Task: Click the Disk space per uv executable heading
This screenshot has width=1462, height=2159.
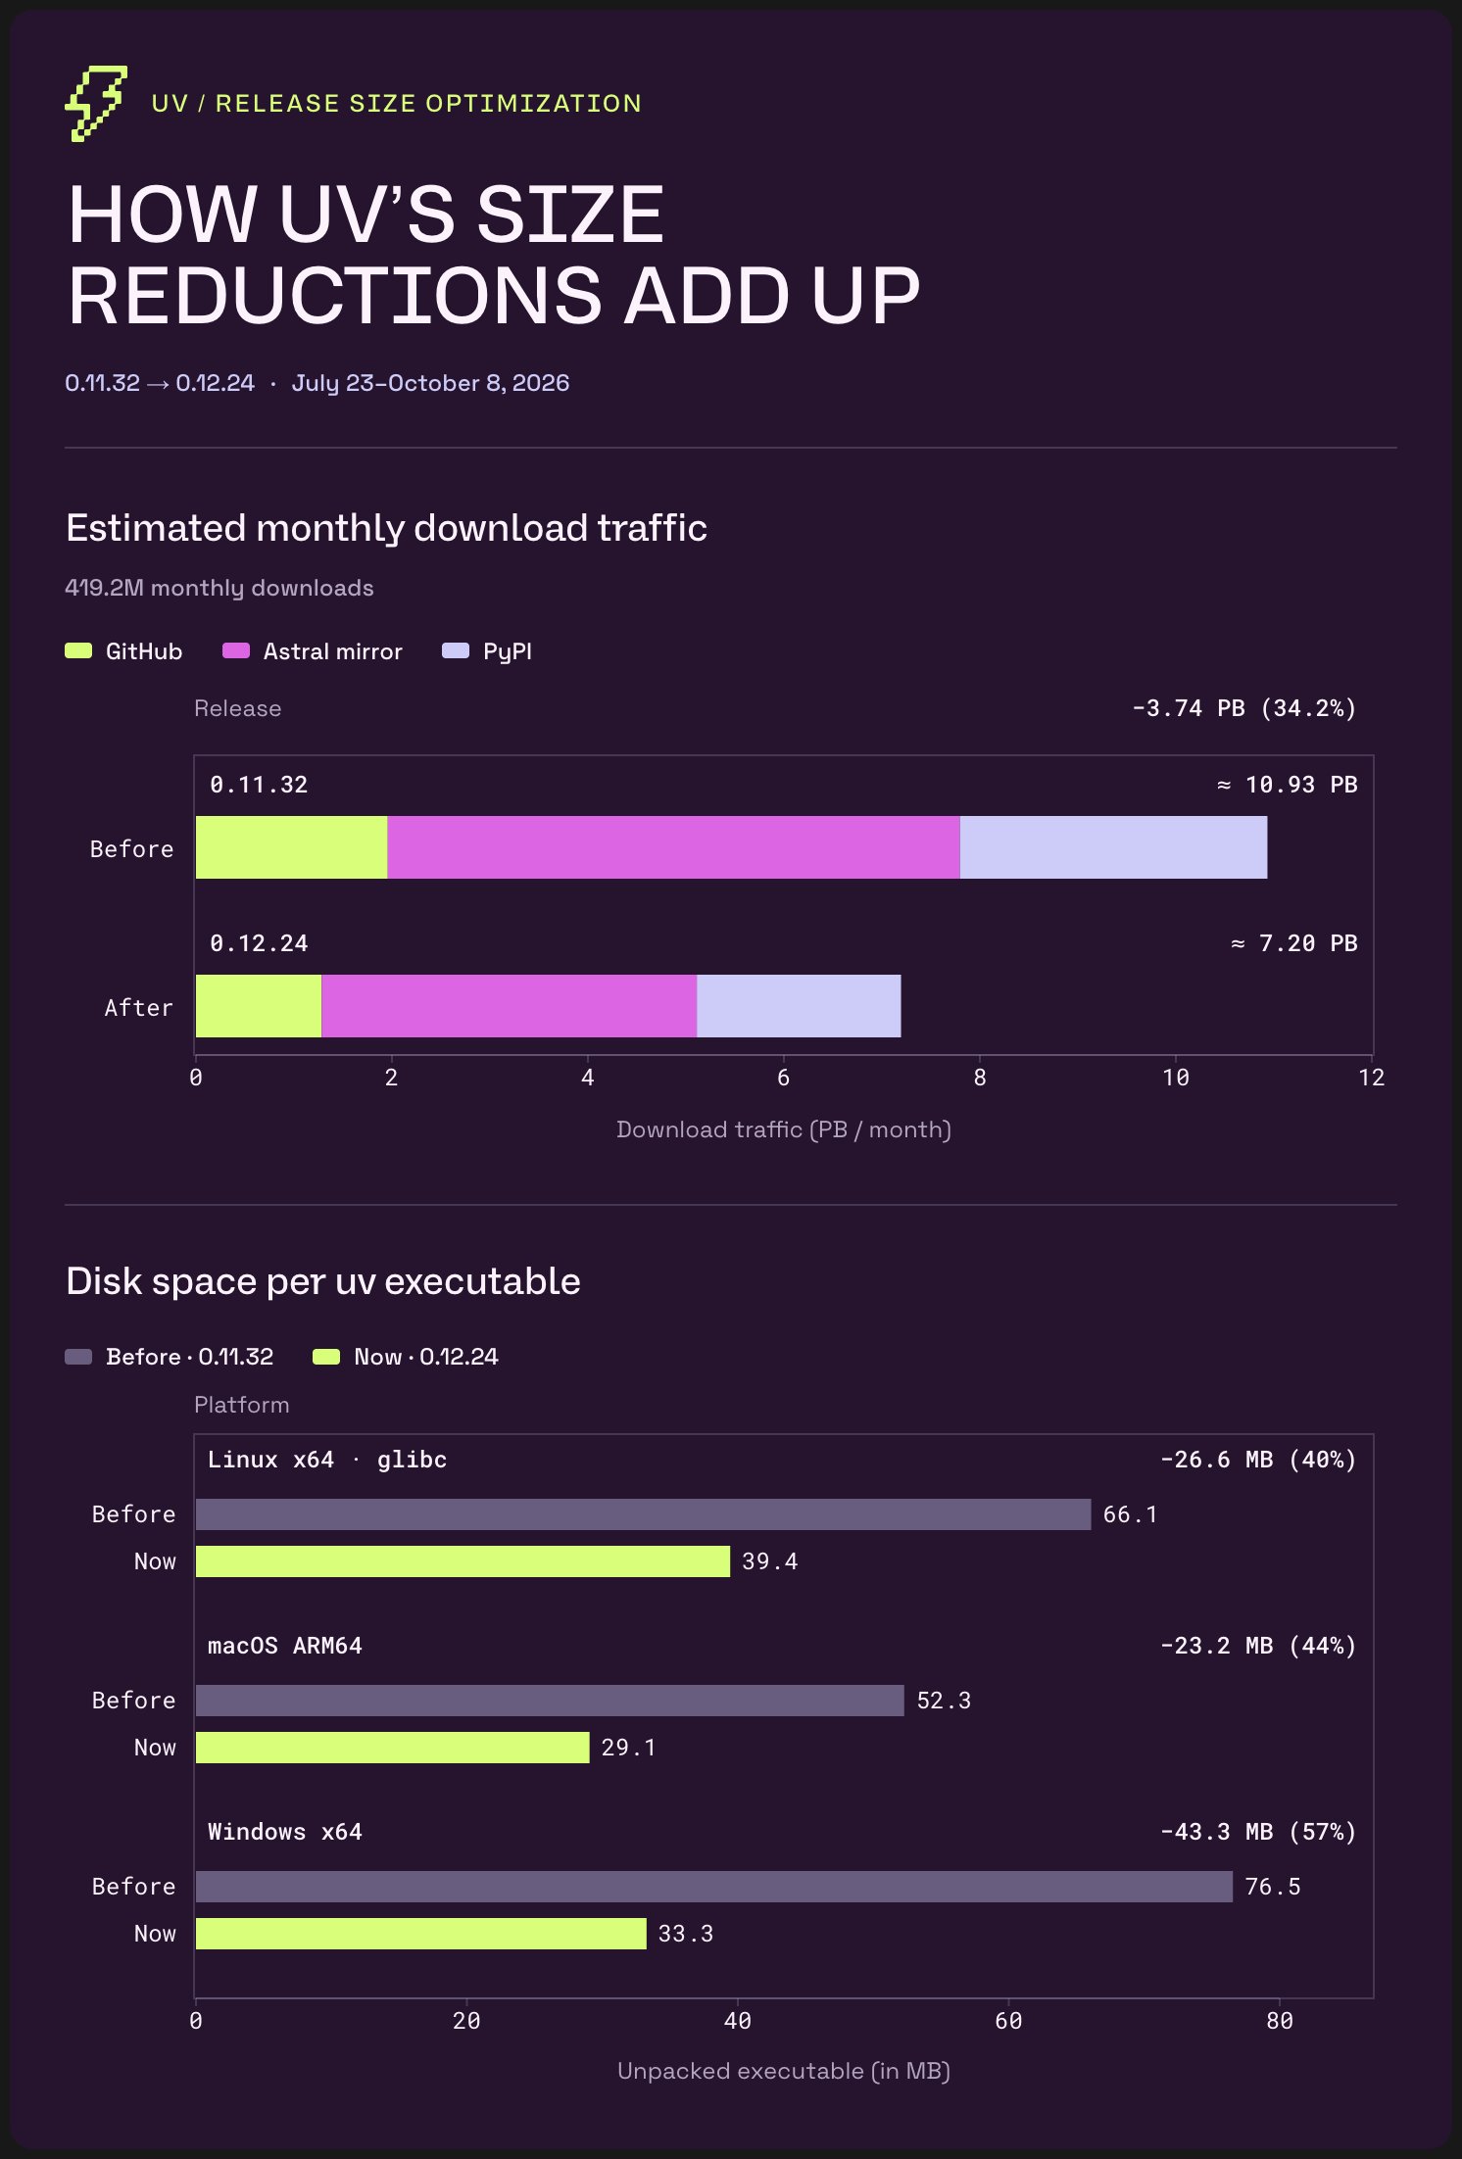Action: click(323, 1281)
